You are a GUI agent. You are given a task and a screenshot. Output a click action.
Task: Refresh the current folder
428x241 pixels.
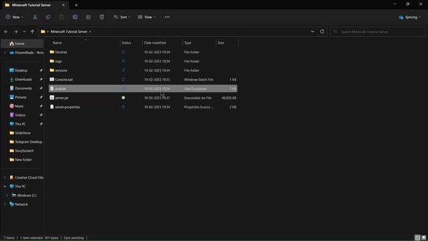322,31
